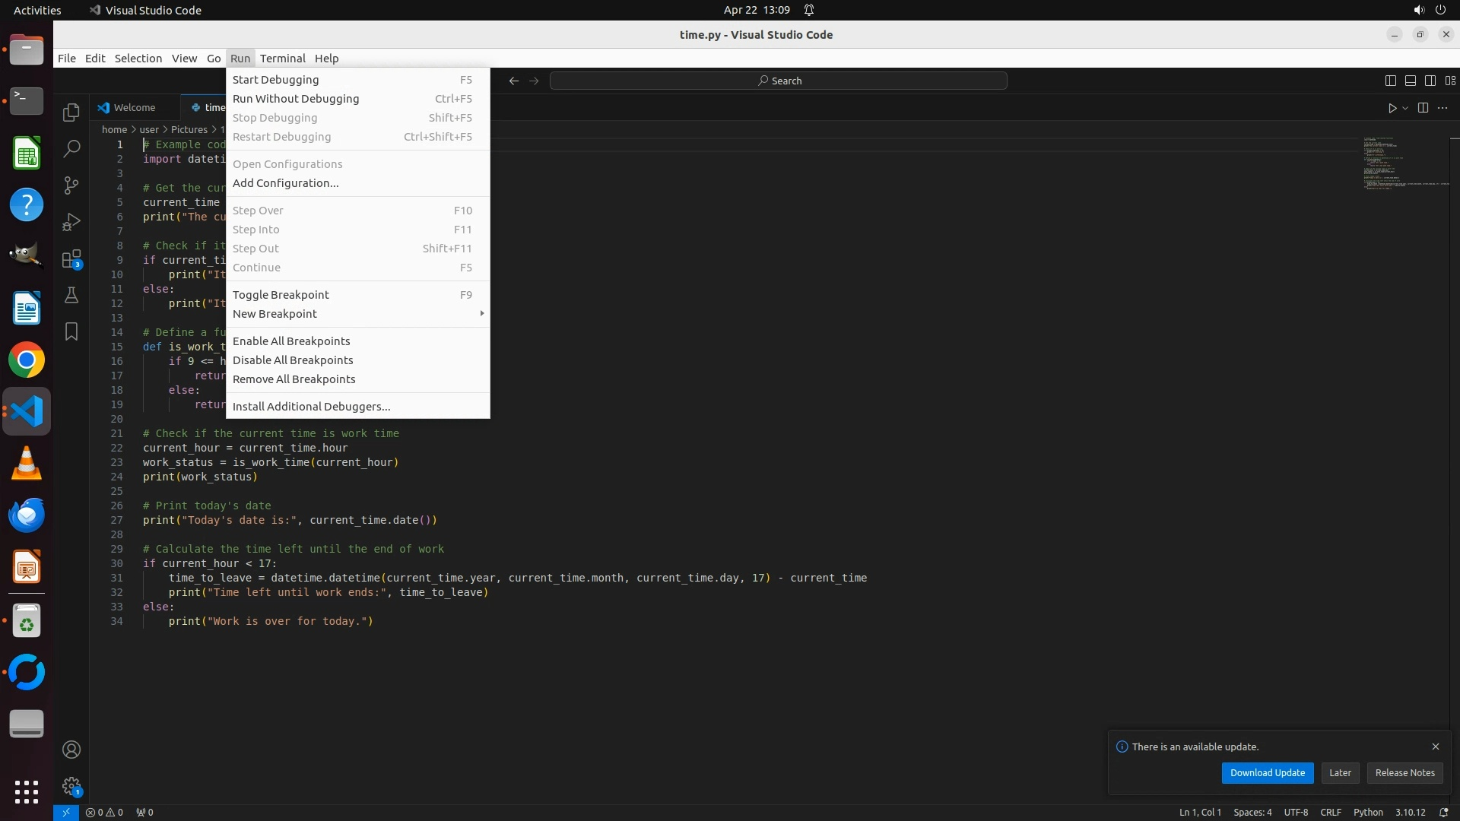Open the Accounts icon in activity bar

coord(71,750)
